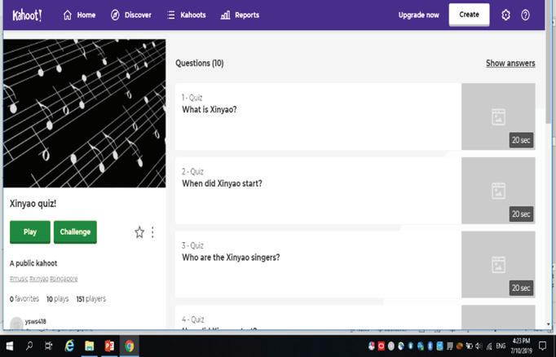Click image placeholder of question 3
The height and width of the screenshot is (357, 556).
[x=498, y=264]
